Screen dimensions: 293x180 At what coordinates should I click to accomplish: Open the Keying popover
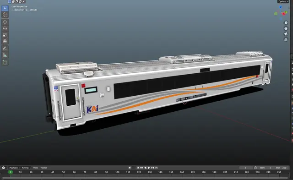[x=27, y=168]
